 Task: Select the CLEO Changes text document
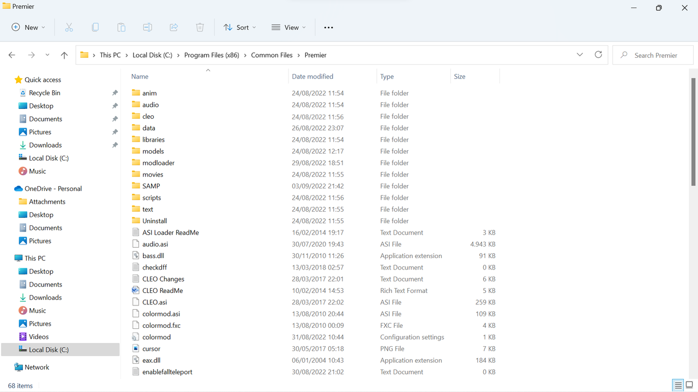click(x=163, y=279)
